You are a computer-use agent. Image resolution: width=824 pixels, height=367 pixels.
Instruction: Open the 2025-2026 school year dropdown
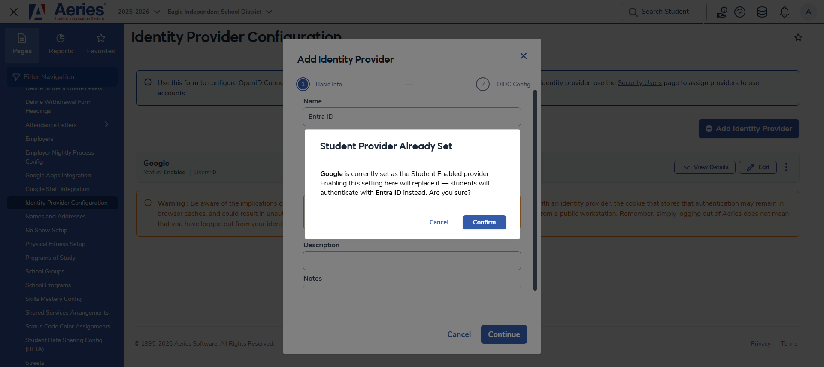pyautogui.click(x=138, y=12)
